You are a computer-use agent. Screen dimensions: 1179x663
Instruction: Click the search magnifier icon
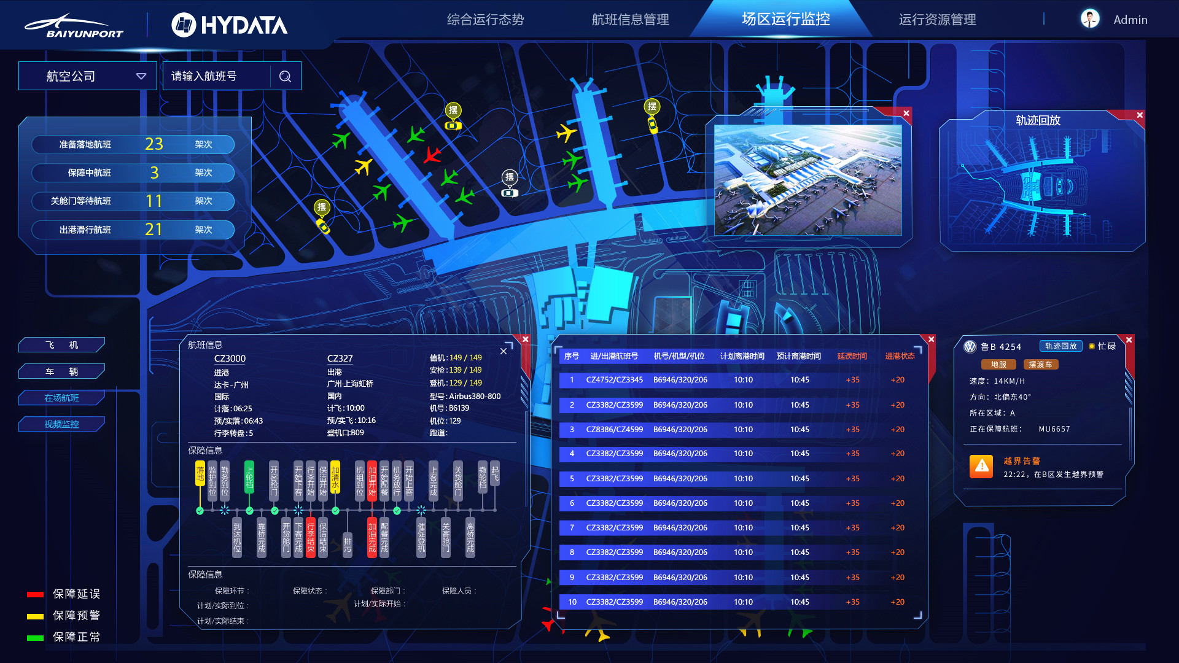coord(285,76)
